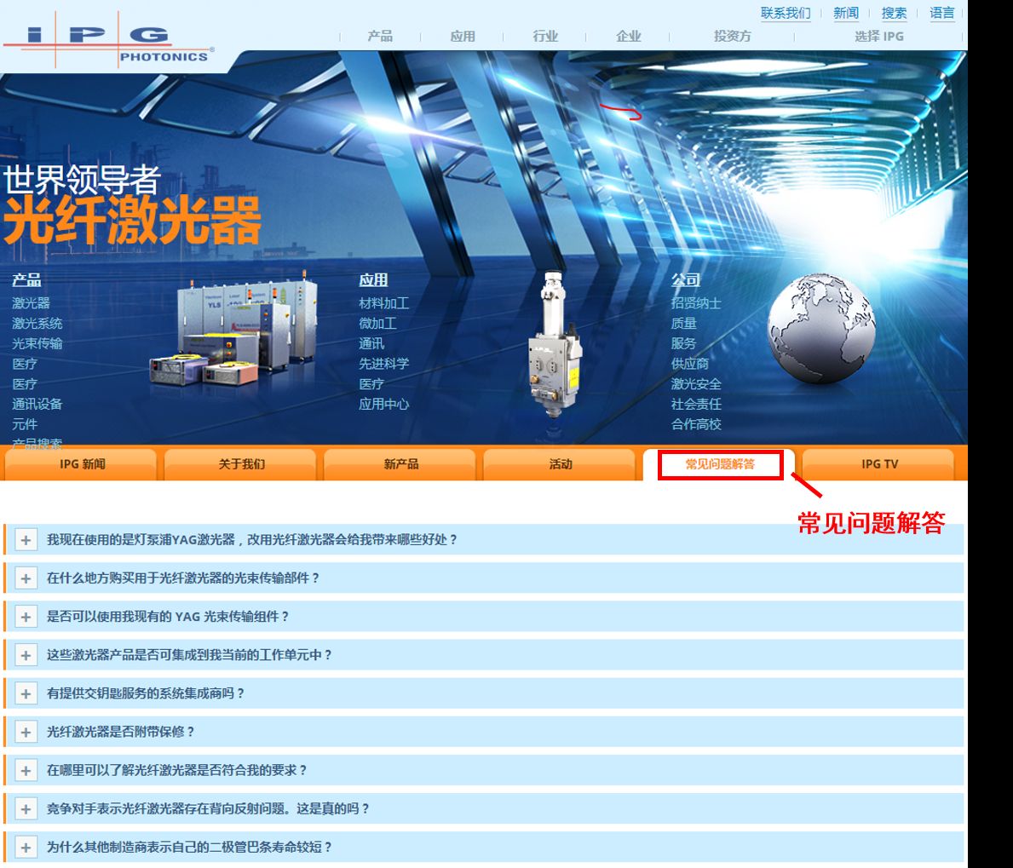
Task: Switch to the 关于我们 tab
Action: tap(241, 464)
